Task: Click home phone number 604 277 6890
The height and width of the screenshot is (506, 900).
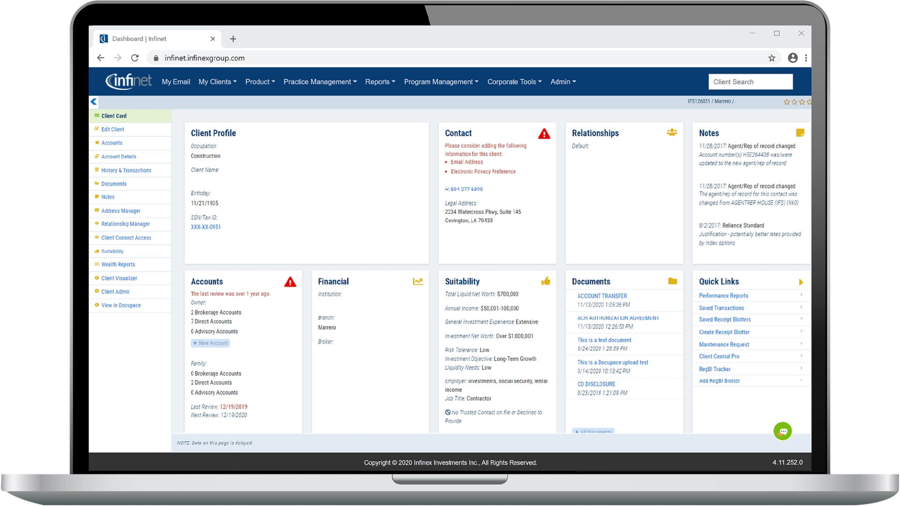Action: tap(466, 189)
